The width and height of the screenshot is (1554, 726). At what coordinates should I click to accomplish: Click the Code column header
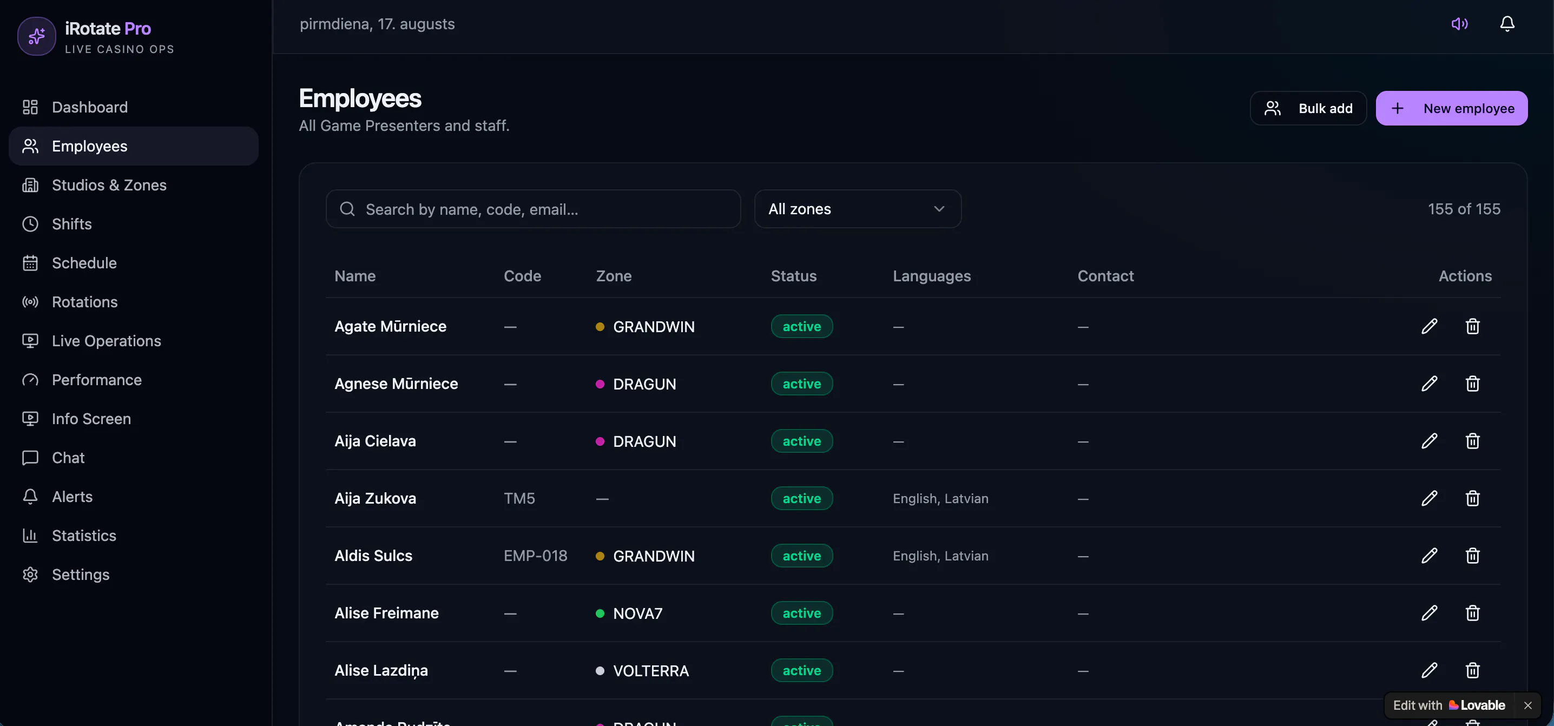523,275
